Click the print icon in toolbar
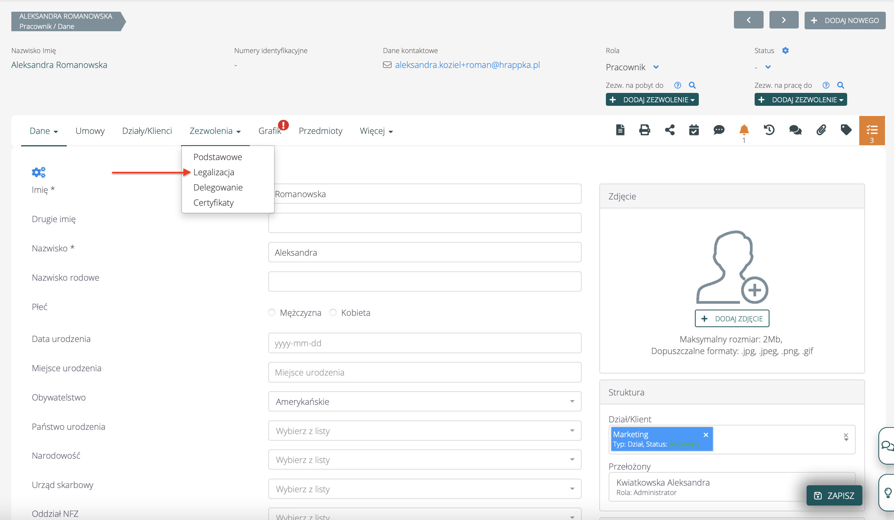The image size is (894, 520). (x=645, y=130)
